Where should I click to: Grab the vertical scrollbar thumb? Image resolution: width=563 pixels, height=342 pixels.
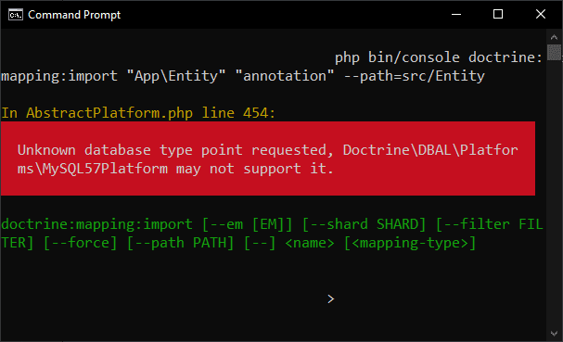point(554,53)
